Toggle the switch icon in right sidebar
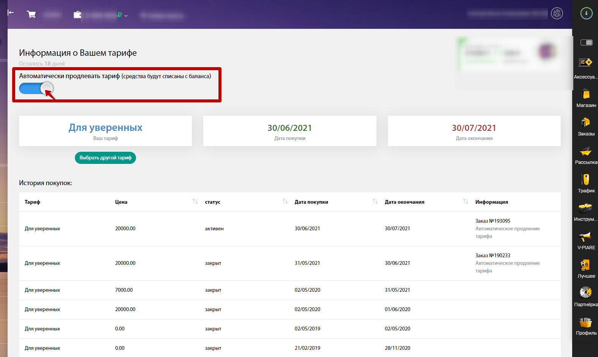 pyautogui.click(x=586, y=42)
